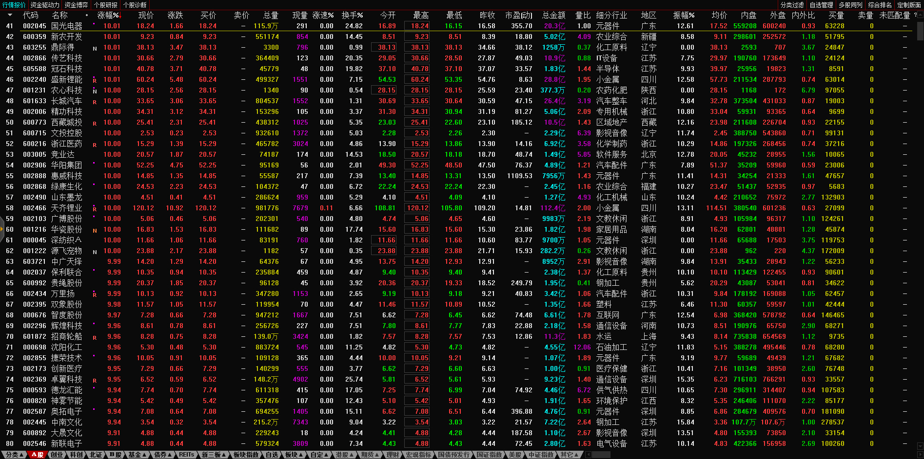Expand the 基金 bottom tab menu
This screenshot has width=924, height=459.
[137, 455]
